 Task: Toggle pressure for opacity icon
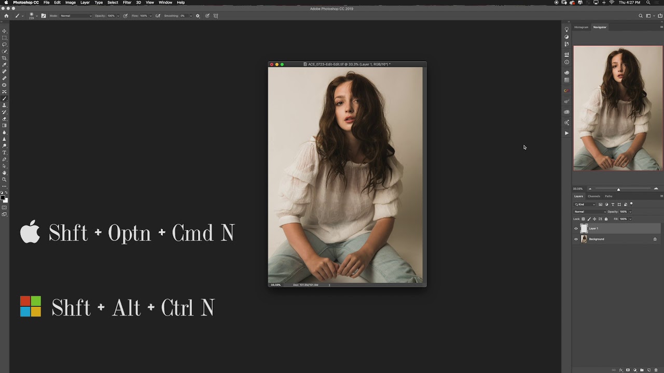[x=125, y=16]
